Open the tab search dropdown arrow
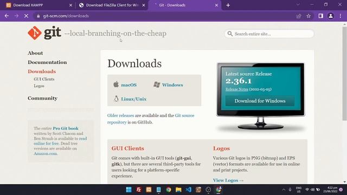The image size is (347, 195). coord(298,5)
